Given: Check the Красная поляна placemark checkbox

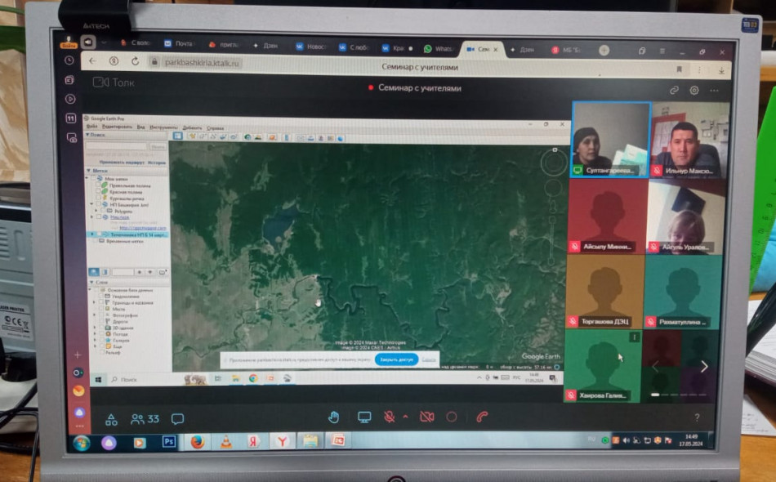Looking at the screenshot, I should click(98, 191).
